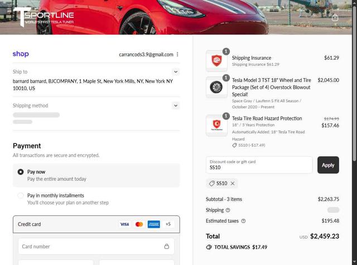This screenshot has width=357, height=265.
Task: Click the $157.46 discounted price
Action: (x=330, y=126)
